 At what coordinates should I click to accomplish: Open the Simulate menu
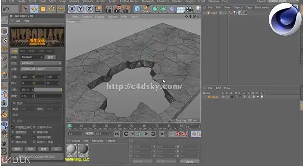pos(88,1)
